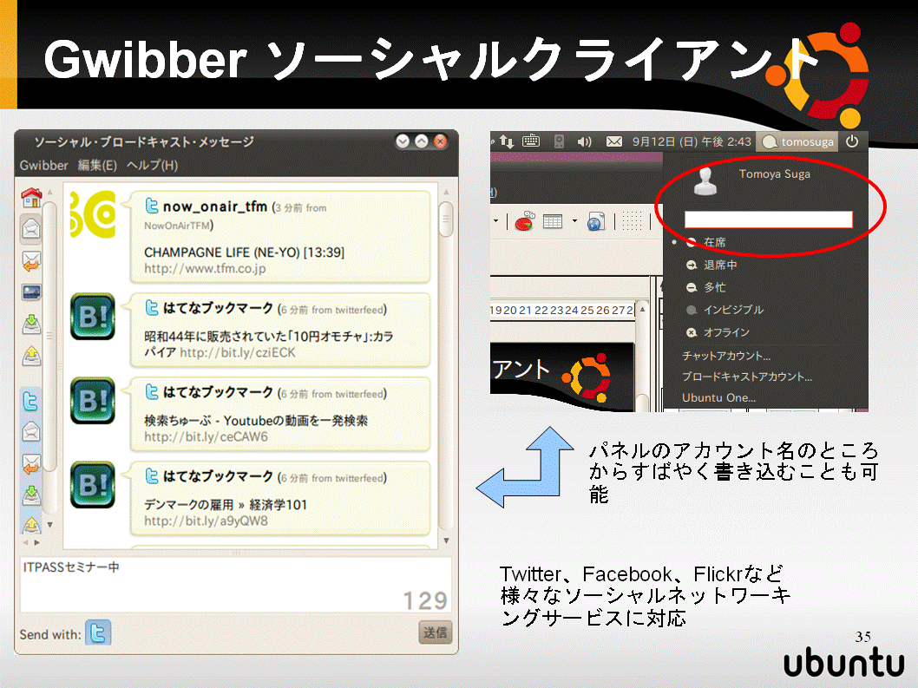Open the Home stream icon in Gwibber sidebar
The width and height of the screenshot is (918, 688).
tap(31, 197)
